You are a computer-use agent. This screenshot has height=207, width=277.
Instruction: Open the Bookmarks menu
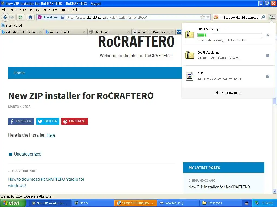coord(50,10)
